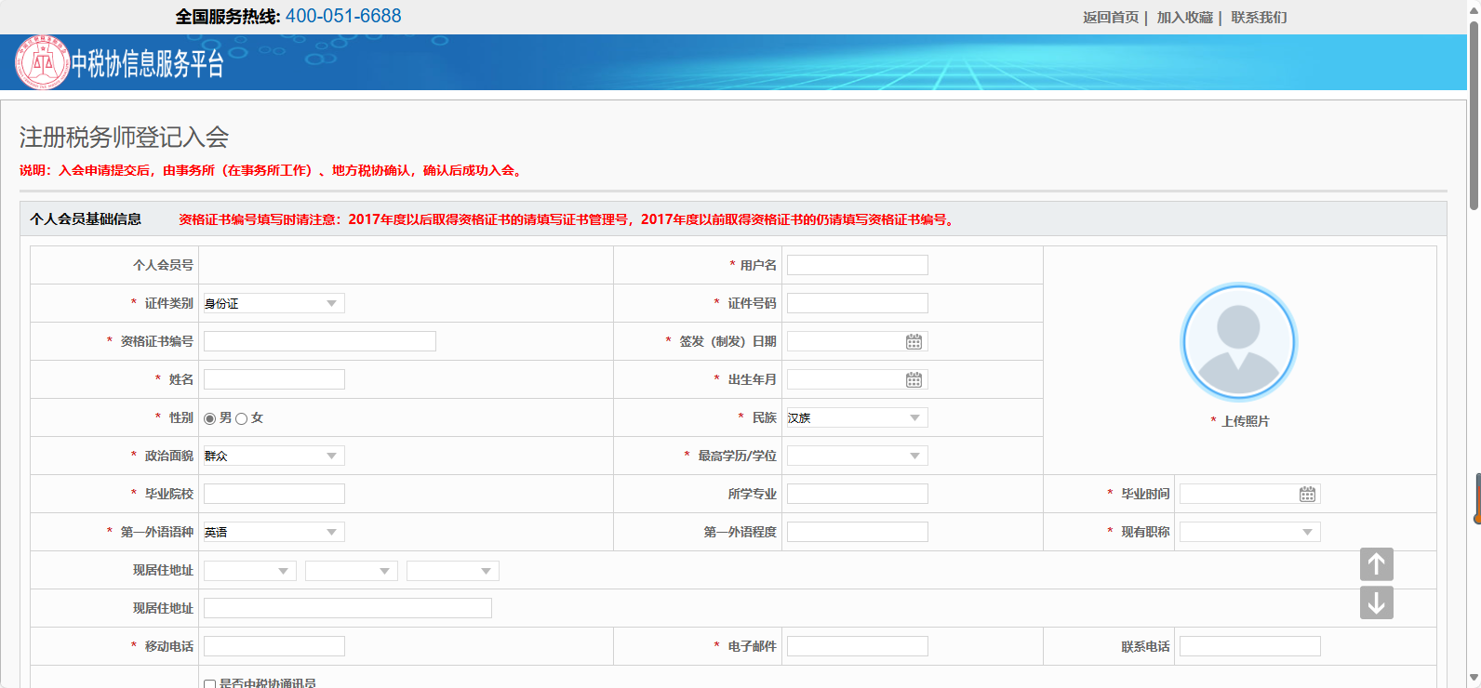Focus the 现居住地址 detailed address text field
The width and height of the screenshot is (1481, 688).
pyautogui.click(x=348, y=608)
